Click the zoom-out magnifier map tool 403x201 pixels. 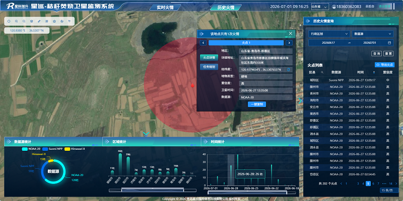click(x=24, y=21)
